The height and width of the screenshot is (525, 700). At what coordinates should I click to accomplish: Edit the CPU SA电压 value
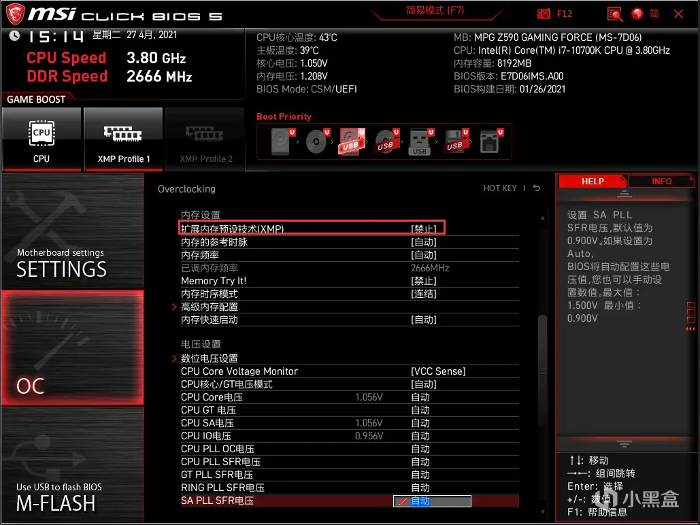point(350,423)
